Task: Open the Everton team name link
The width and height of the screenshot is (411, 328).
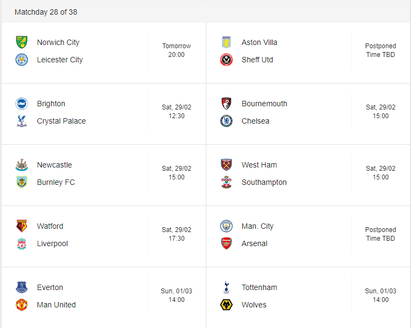Action: 50,287
